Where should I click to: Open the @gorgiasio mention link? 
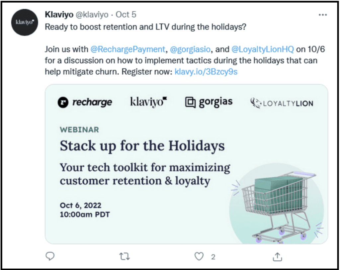point(190,49)
